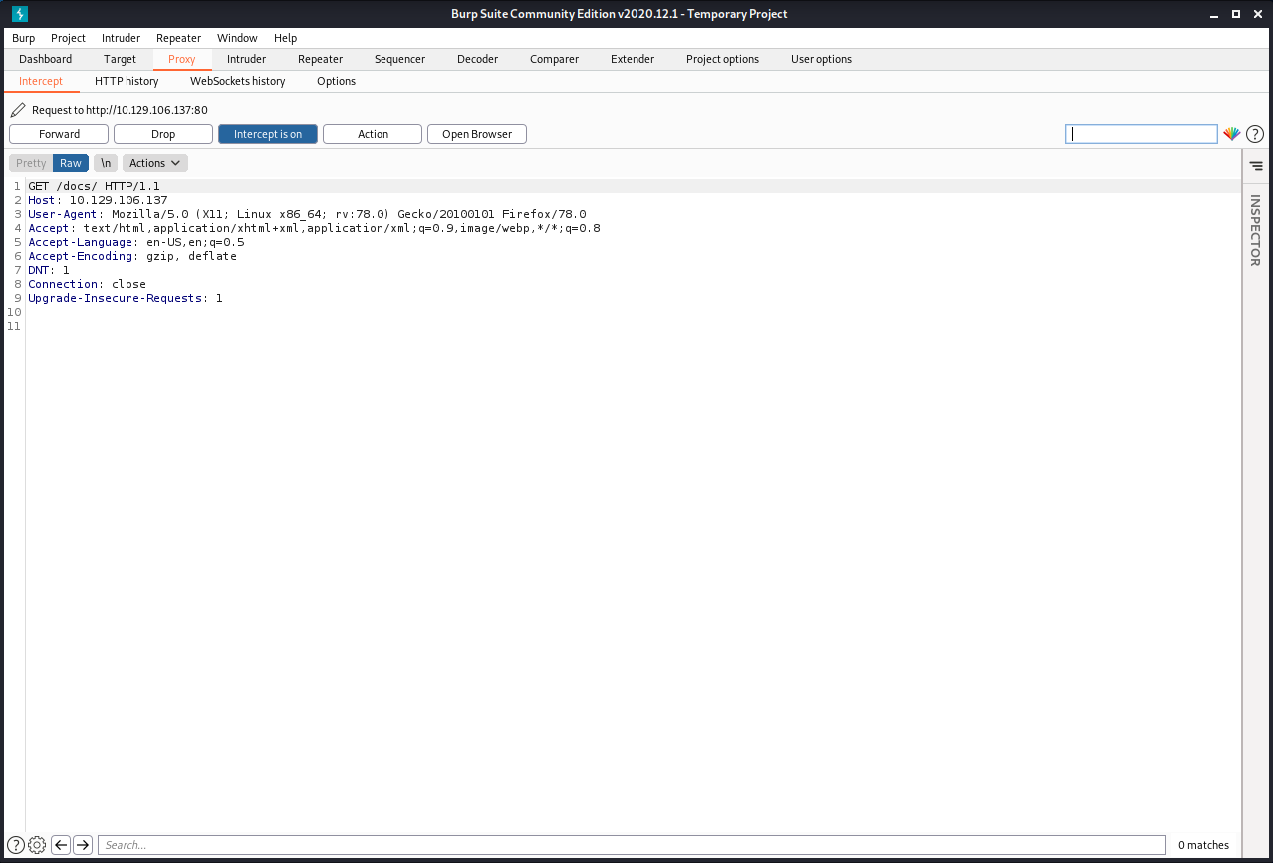Click the comment input field at top right

tap(1141, 134)
